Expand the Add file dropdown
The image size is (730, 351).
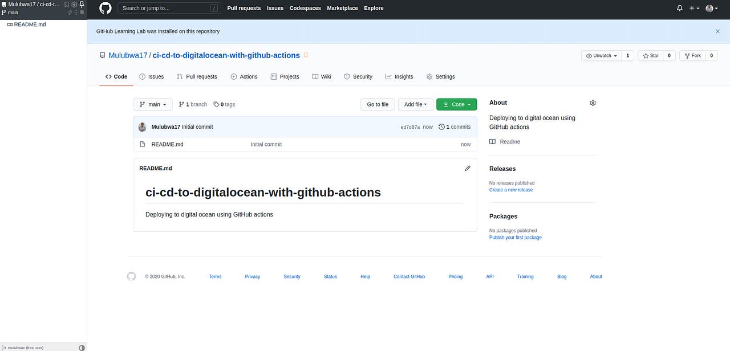click(x=415, y=104)
